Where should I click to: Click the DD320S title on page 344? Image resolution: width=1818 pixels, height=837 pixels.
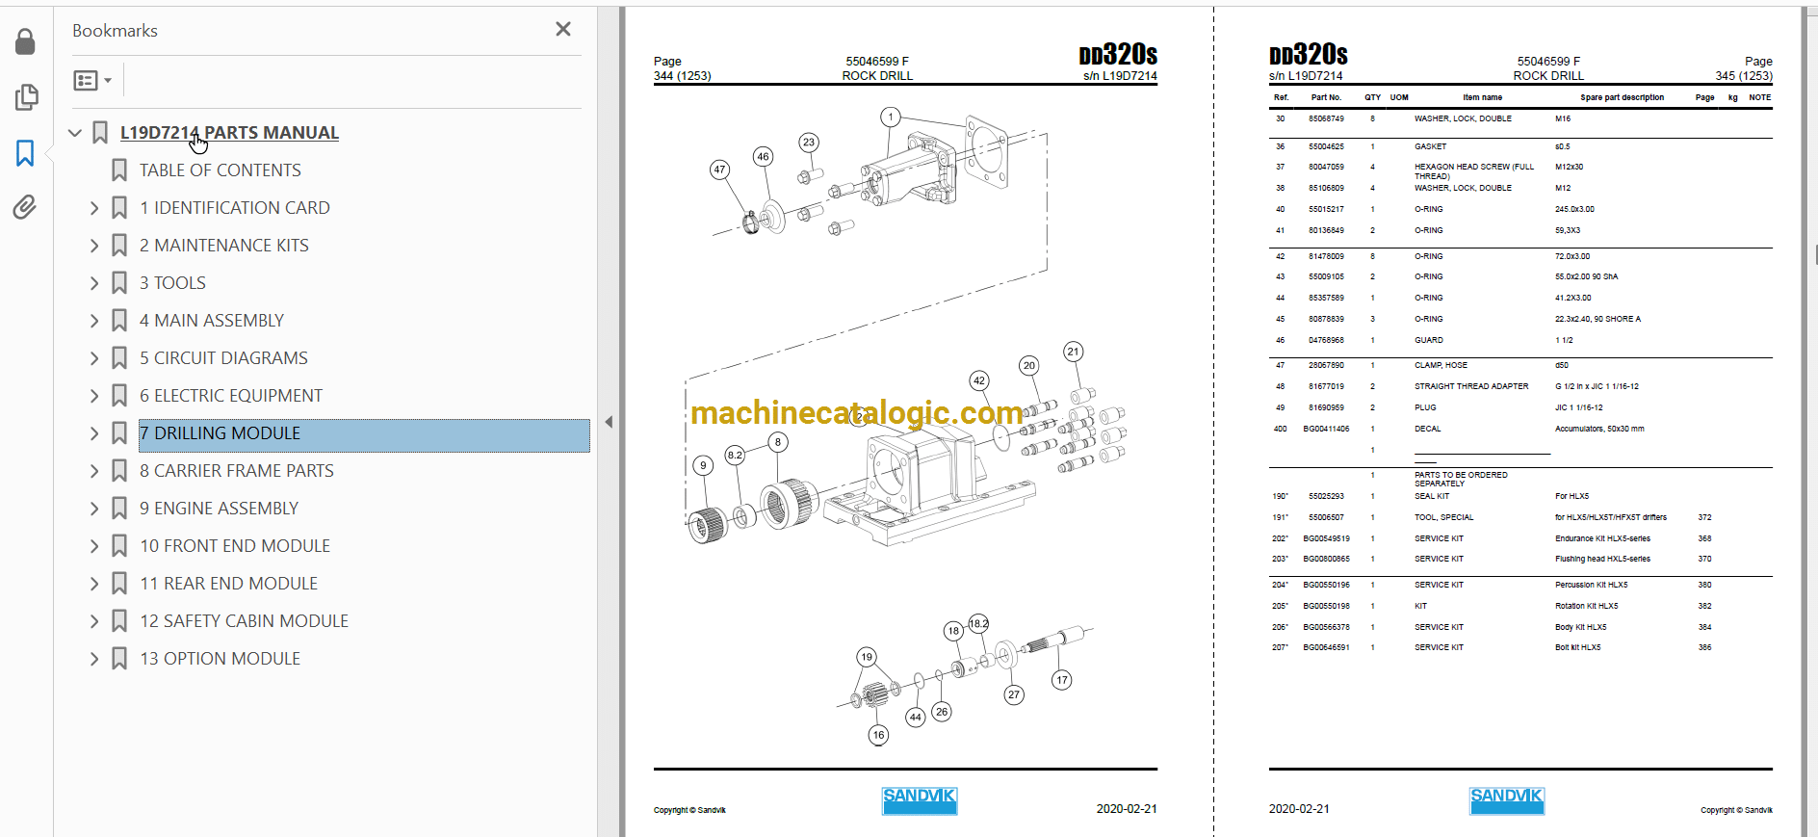click(x=1118, y=55)
